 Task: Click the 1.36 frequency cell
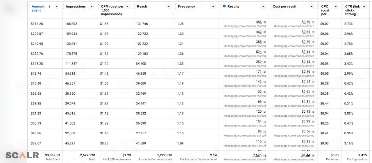click(180, 54)
